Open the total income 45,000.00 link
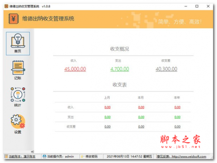217x163 pixels. 75,69
